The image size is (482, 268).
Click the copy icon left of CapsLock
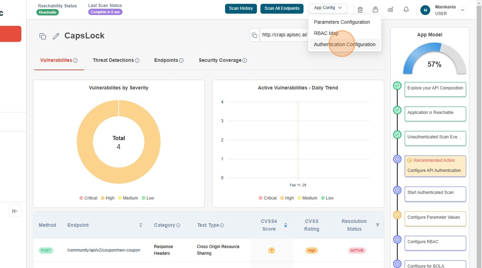tap(43, 36)
